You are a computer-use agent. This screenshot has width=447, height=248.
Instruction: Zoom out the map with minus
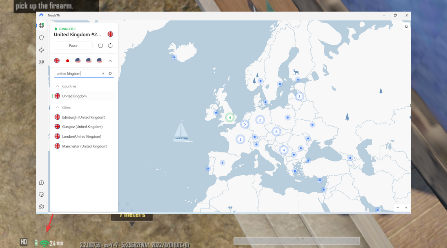[398, 207]
